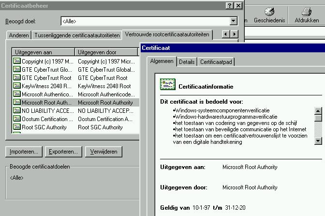Click validity start date 10-1-97
The image size is (325, 216).
pos(201,208)
